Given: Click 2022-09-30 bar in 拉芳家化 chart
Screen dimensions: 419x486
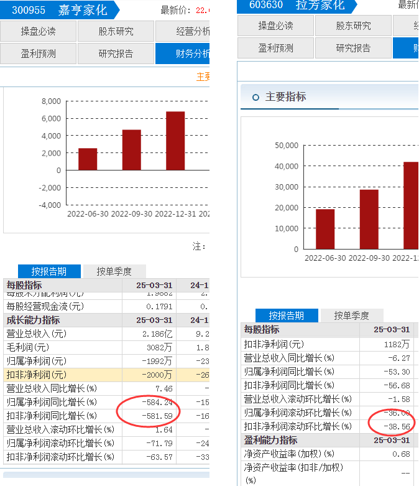Looking at the screenshot, I should 369,220.
